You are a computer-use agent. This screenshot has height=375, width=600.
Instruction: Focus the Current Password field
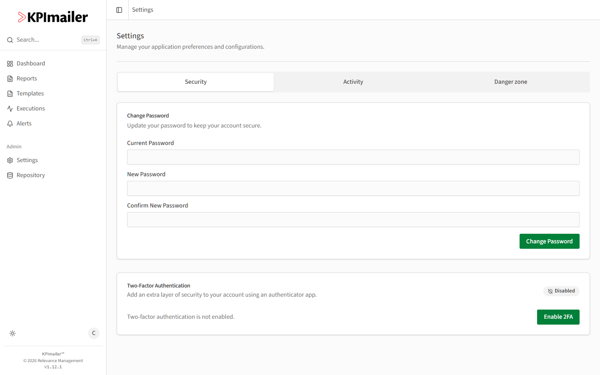tap(353, 157)
